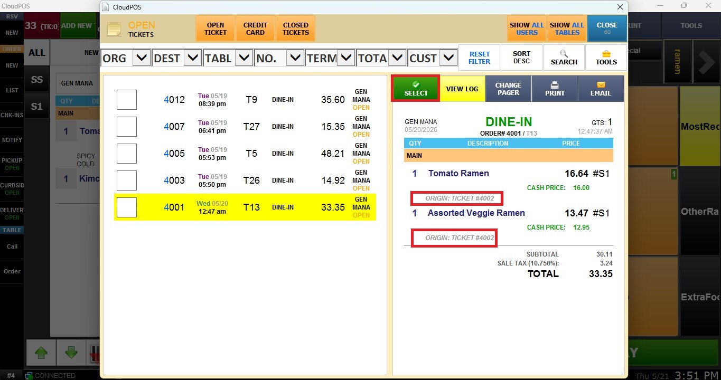Click the green SELECT checkmark button
This screenshot has width=721, height=380.
416,88
